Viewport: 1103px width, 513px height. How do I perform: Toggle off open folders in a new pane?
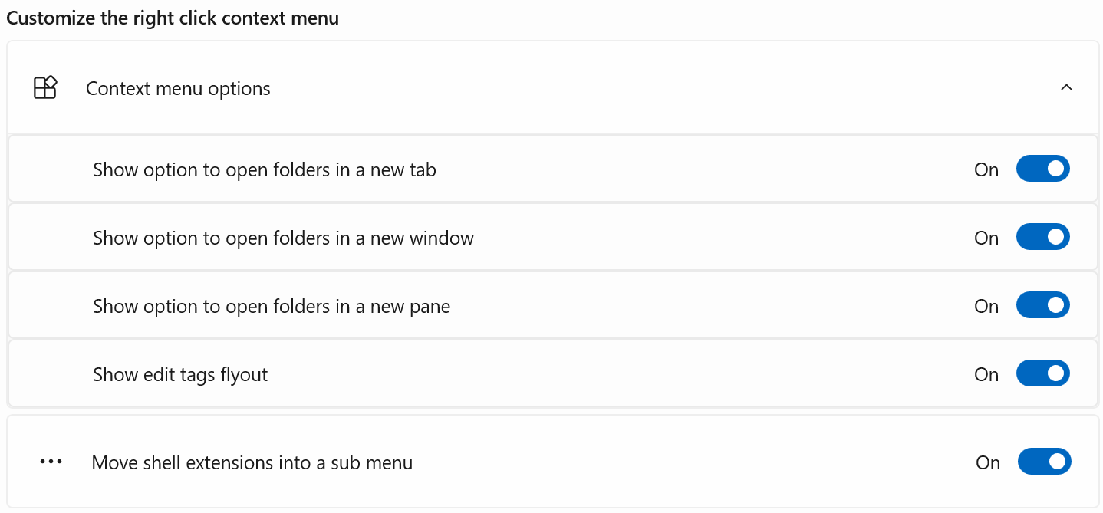1043,305
